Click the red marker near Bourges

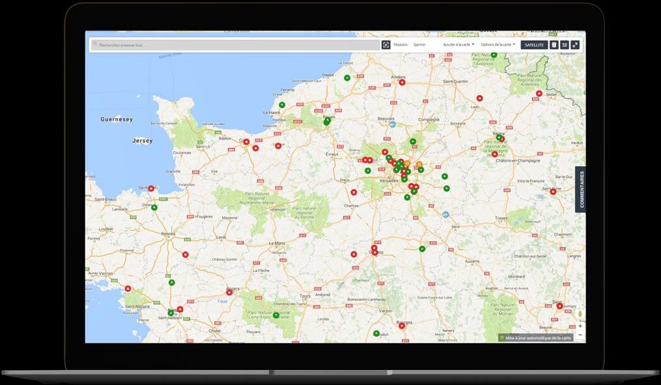[402, 326]
